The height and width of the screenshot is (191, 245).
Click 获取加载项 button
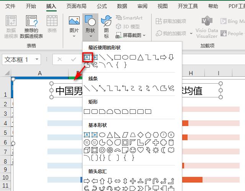(x=171, y=21)
